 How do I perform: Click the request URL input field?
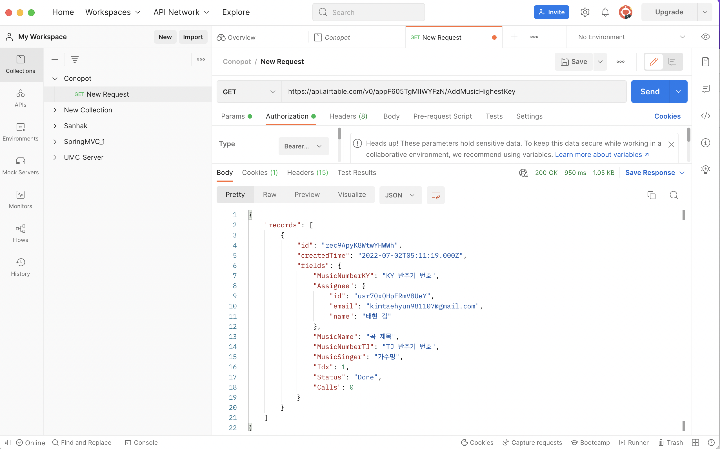tap(454, 92)
